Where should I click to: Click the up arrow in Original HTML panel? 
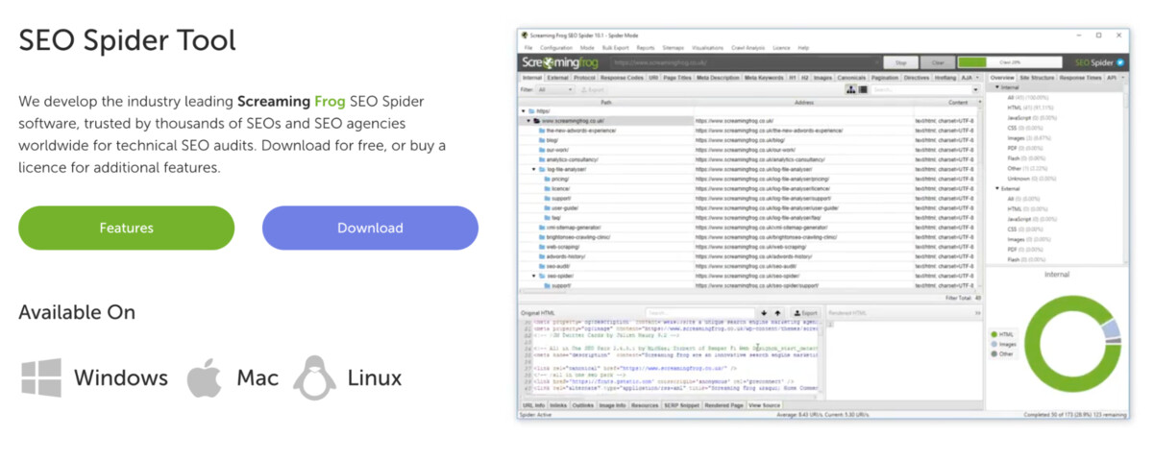pos(777,313)
